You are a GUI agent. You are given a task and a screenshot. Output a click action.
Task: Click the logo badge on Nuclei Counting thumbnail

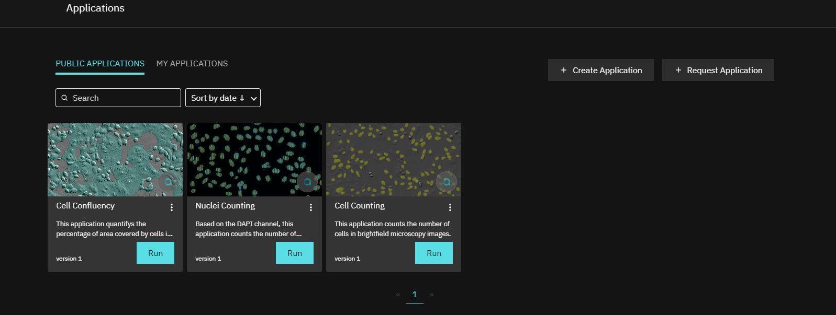pyautogui.click(x=307, y=182)
